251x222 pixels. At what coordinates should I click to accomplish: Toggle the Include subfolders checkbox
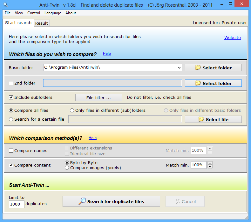tap(11, 97)
